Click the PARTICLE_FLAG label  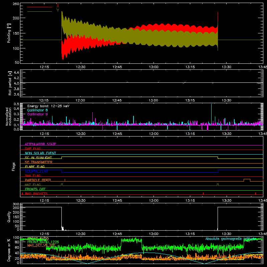[37, 180]
